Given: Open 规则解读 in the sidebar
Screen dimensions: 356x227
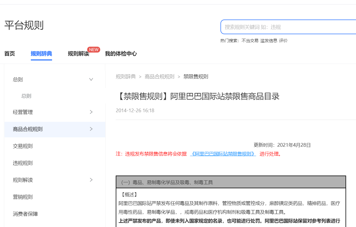Looking at the screenshot, I should tap(23, 180).
